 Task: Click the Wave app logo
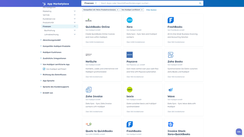(x=170, y=90)
